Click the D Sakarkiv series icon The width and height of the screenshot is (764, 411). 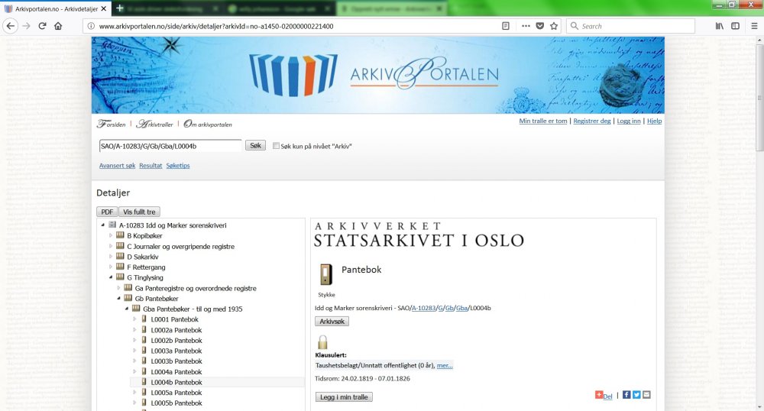(121, 256)
